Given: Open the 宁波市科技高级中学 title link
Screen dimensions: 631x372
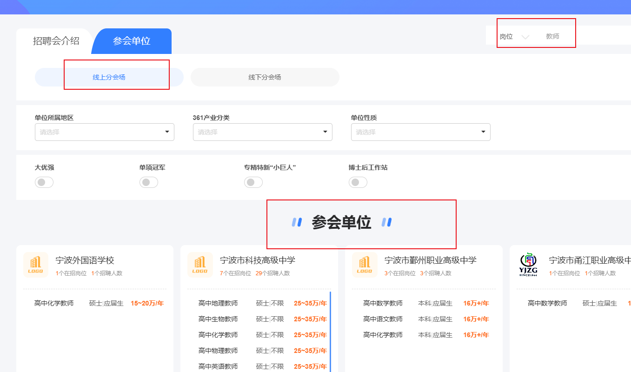Looking at the screenshot, I should (258, 260).
